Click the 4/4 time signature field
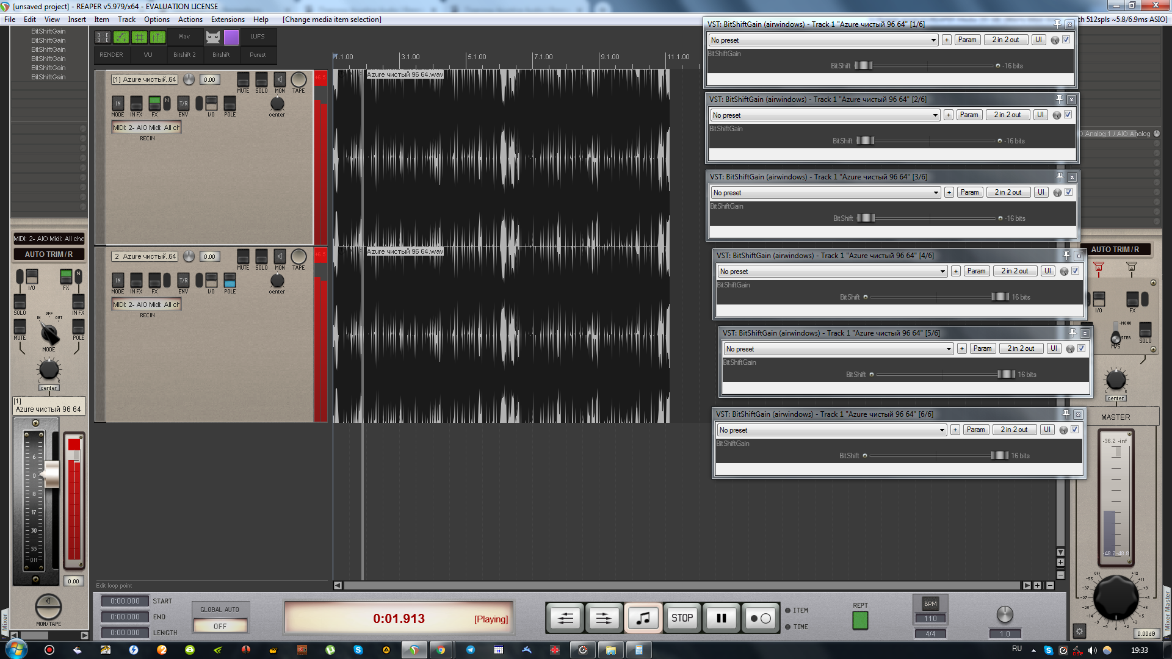Screen dimensions: 1172x659 (x=930, y=634)
